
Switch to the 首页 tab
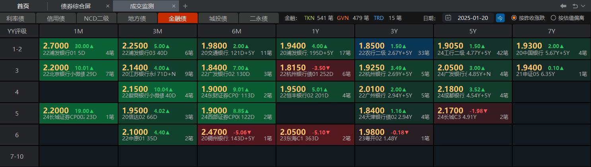23,6
